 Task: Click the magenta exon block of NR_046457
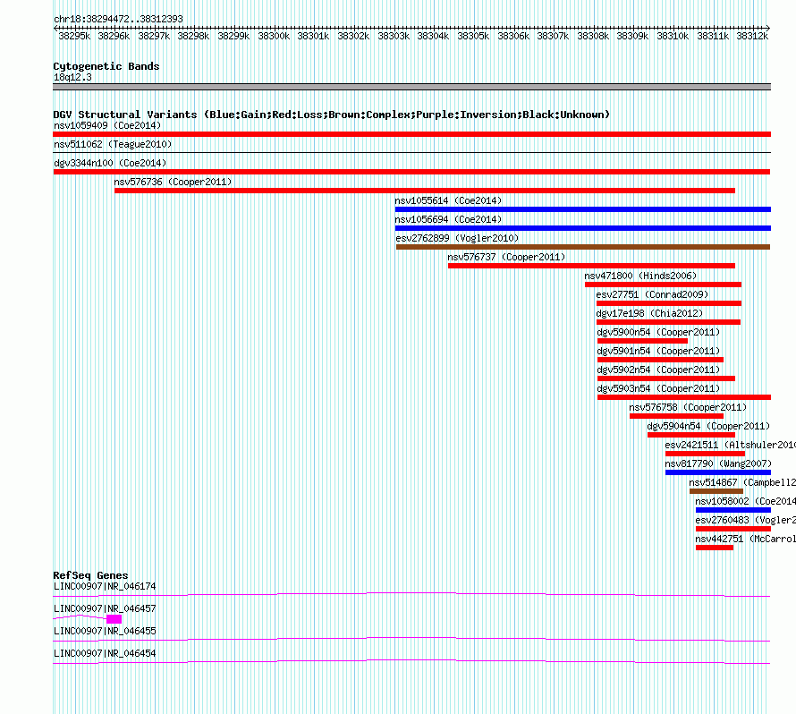pos(114,619)
